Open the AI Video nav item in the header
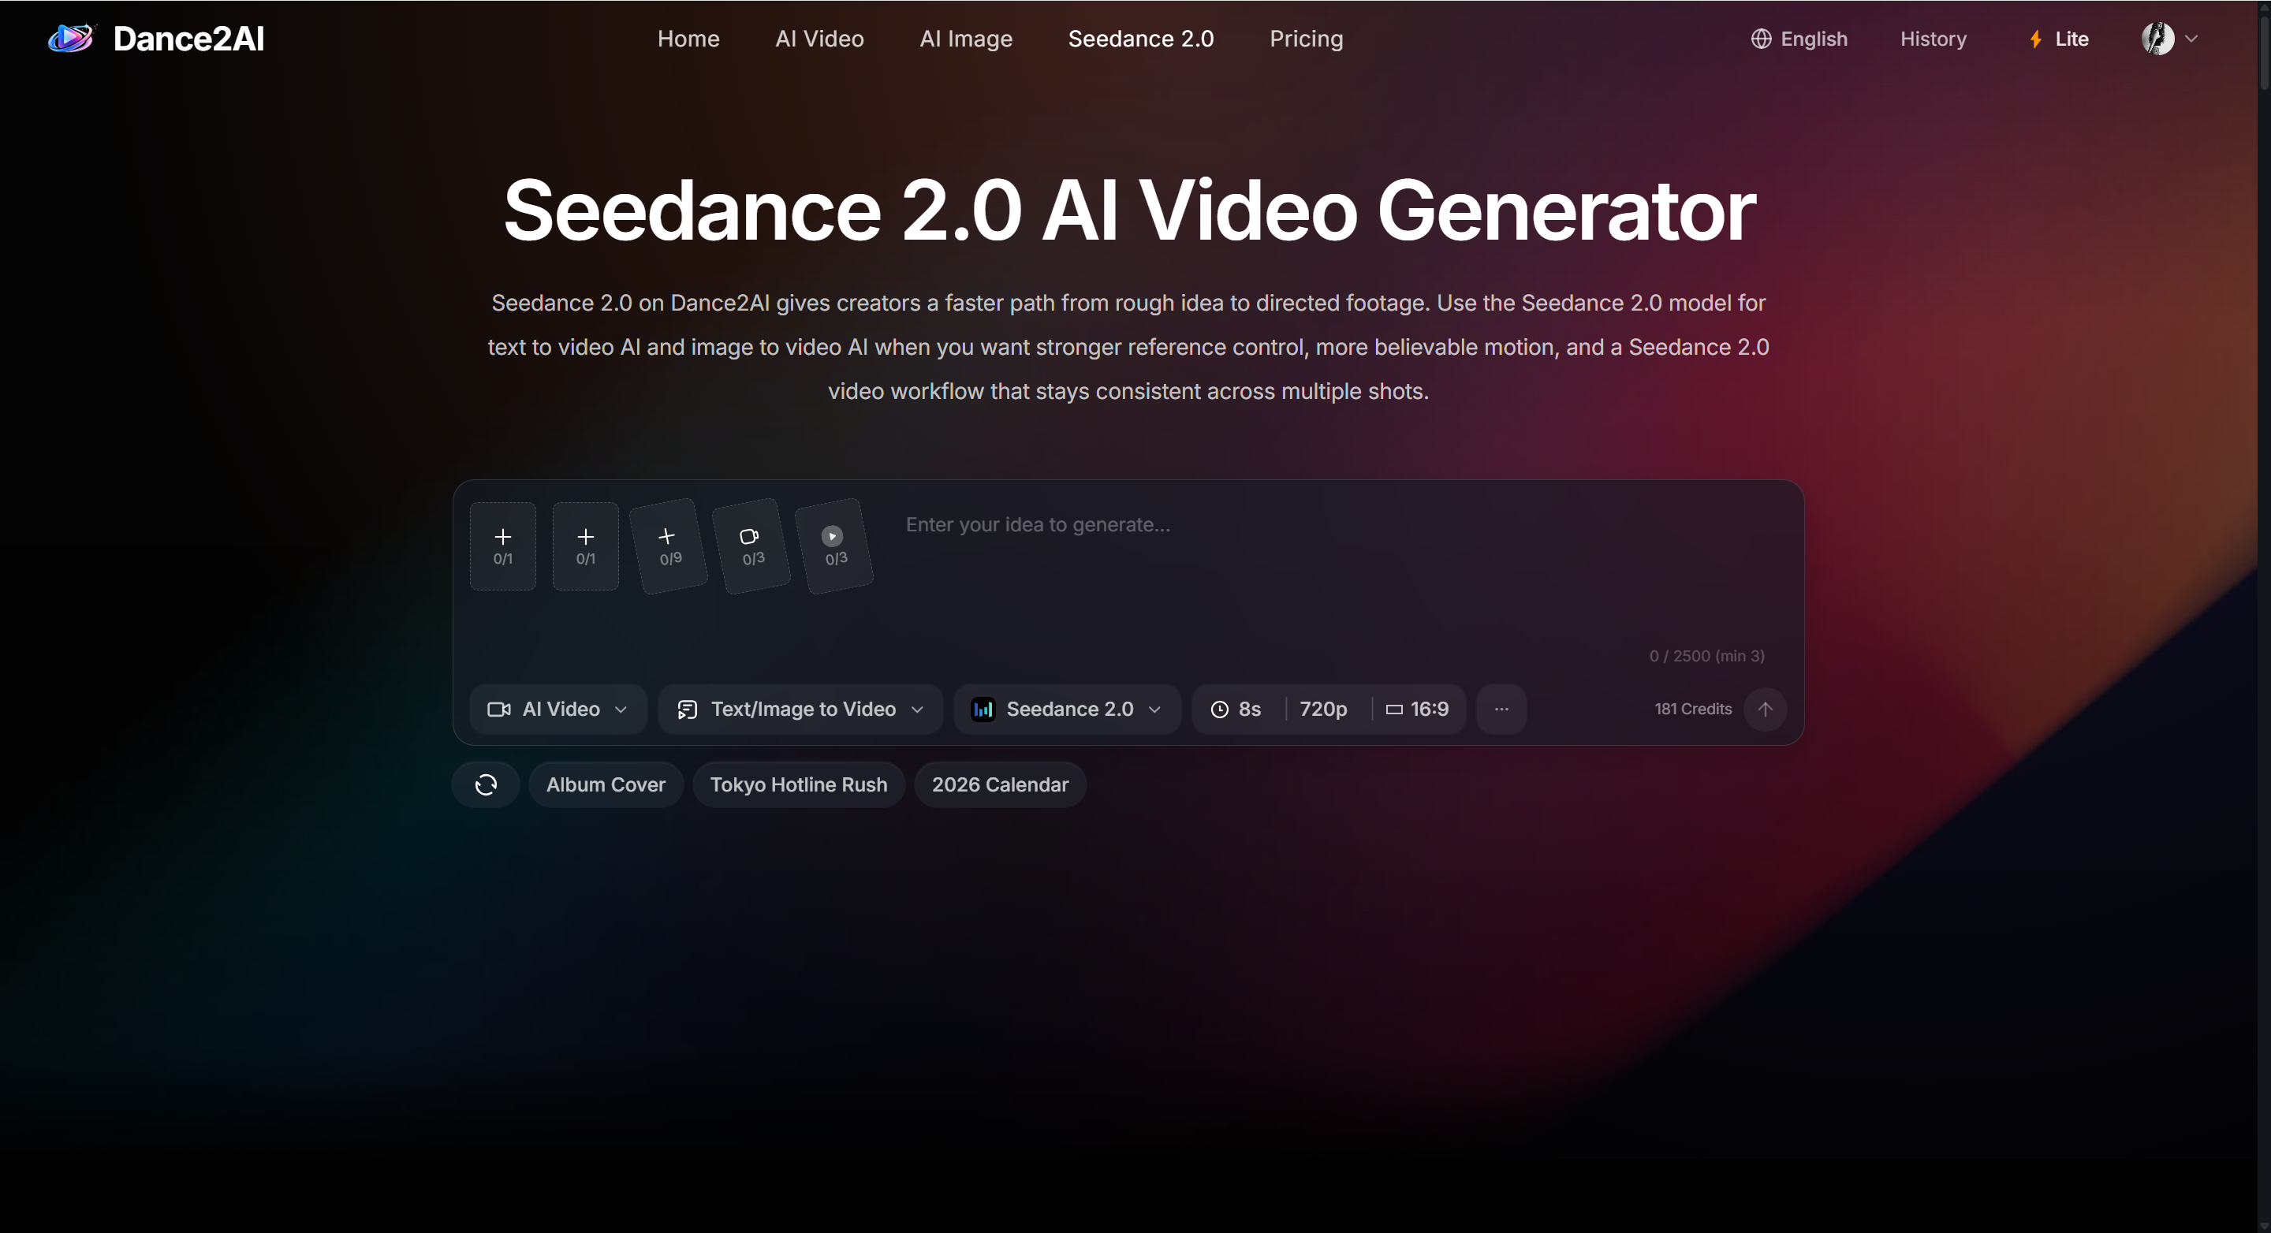 coord(820,39)
